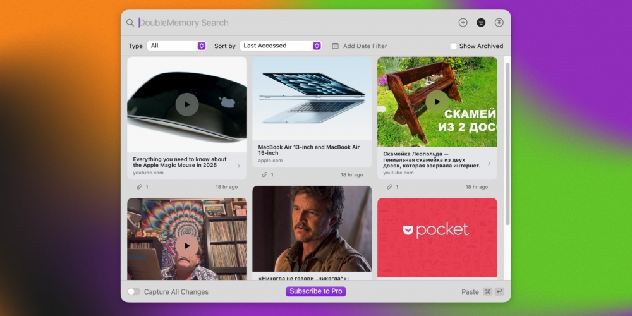632x316 pixels.
Task: Click the command key shortcut icon
Action: tap(487, 291)
